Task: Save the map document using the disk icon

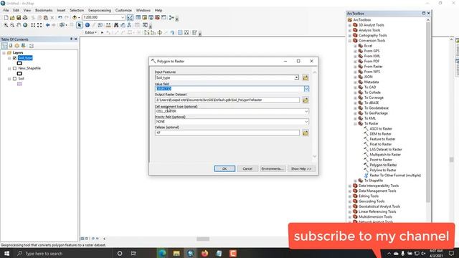Action: coord(19,17)
